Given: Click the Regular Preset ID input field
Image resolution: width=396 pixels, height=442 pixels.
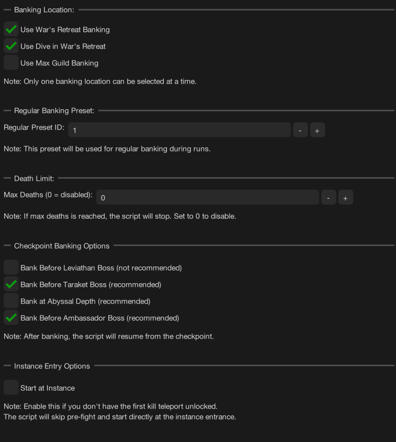Looking at the screenshot, I should tap(179, 130).
